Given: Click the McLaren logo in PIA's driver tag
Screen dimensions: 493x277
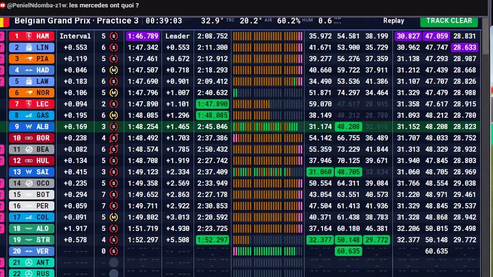Looking at the screenshot, I should point(29,59).
